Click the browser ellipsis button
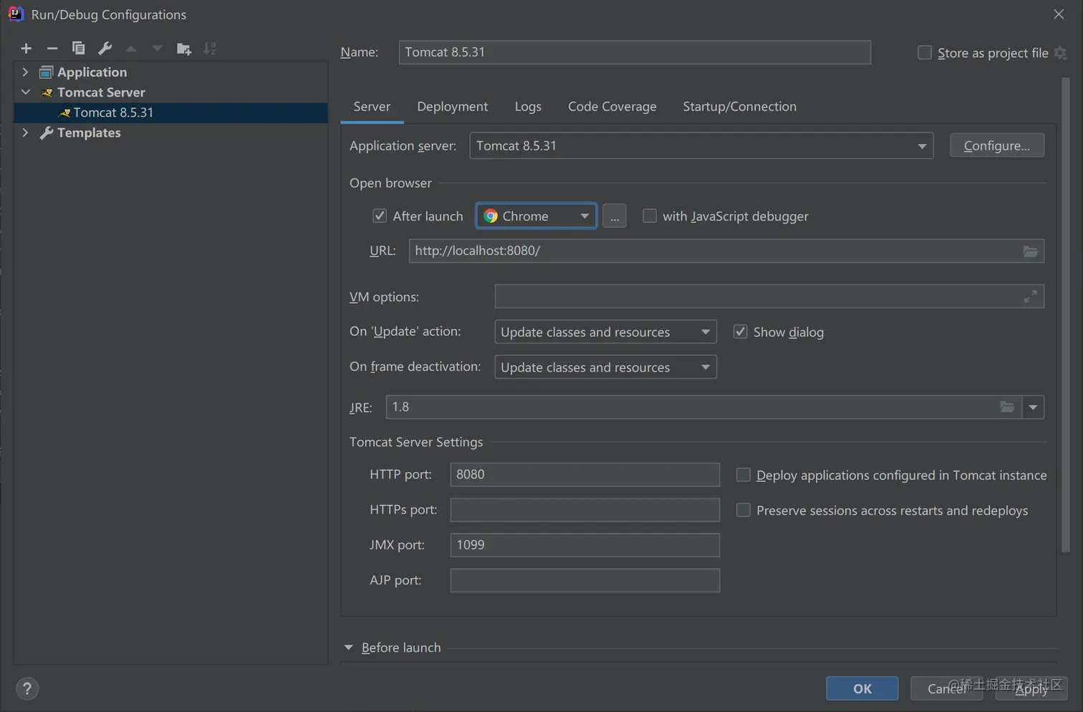Viewport: 1083px width, 712px height. click(615, 216)
